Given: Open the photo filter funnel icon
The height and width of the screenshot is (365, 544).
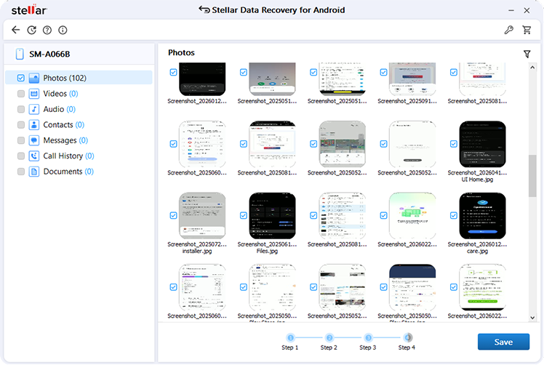Looking at the screenshot, I should (x=527, y=54).
